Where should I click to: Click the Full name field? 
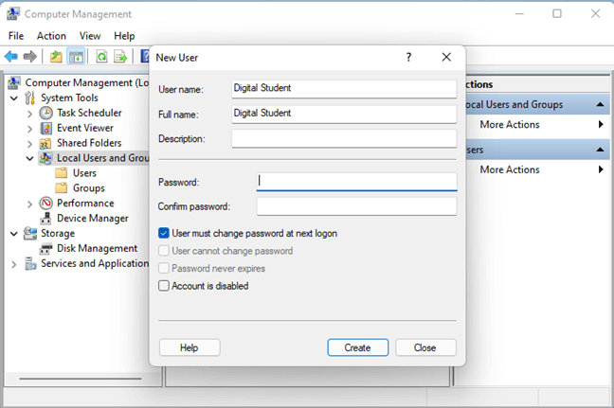[344, 114]
